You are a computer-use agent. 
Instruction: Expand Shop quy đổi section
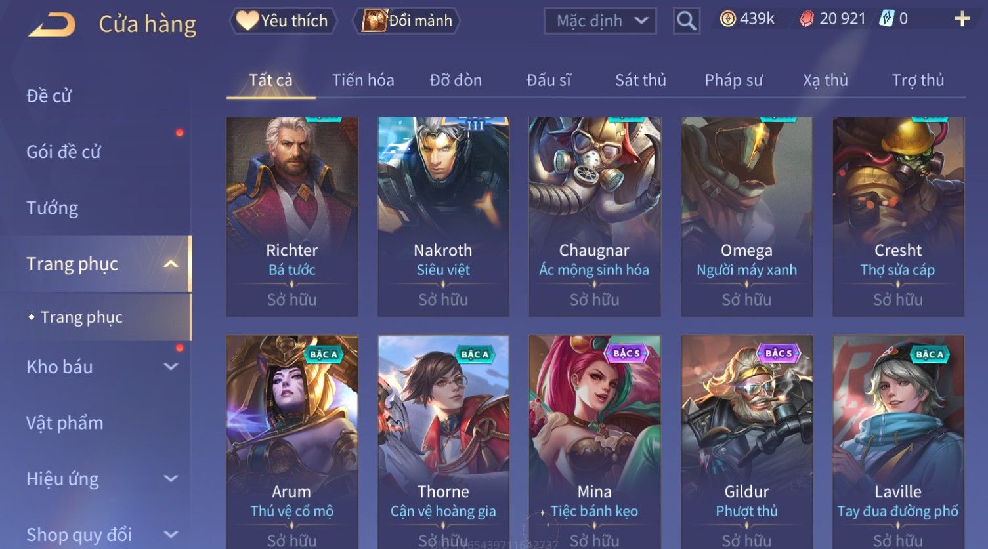tap(171, 535)
